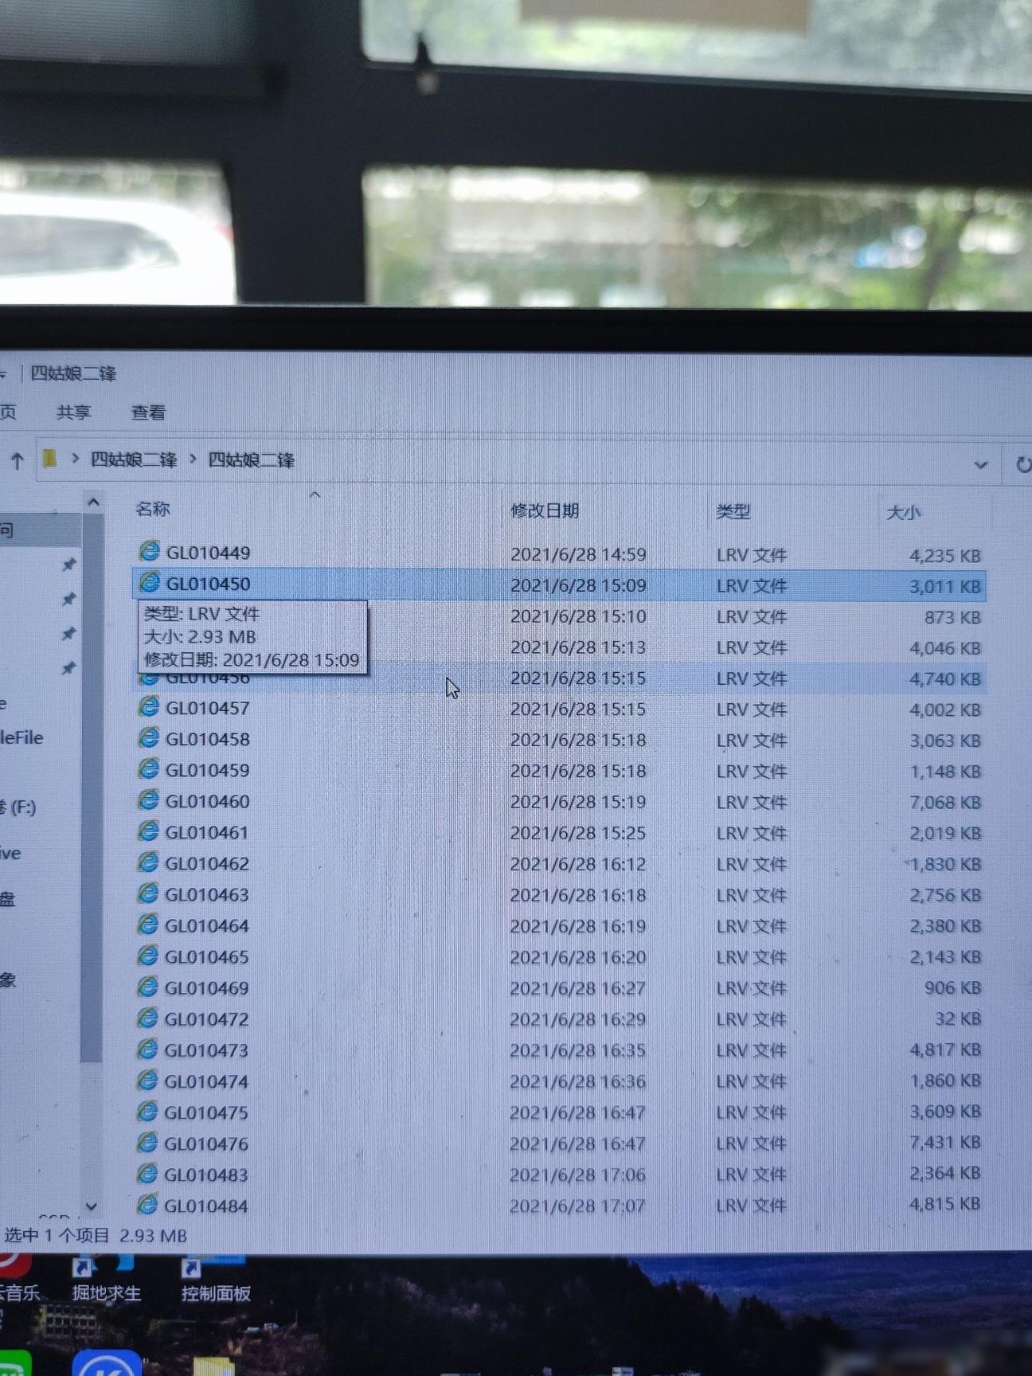Select file name GL010476
The width and height of the screenshot is (1032, 1376).
tap(206, 1143)
